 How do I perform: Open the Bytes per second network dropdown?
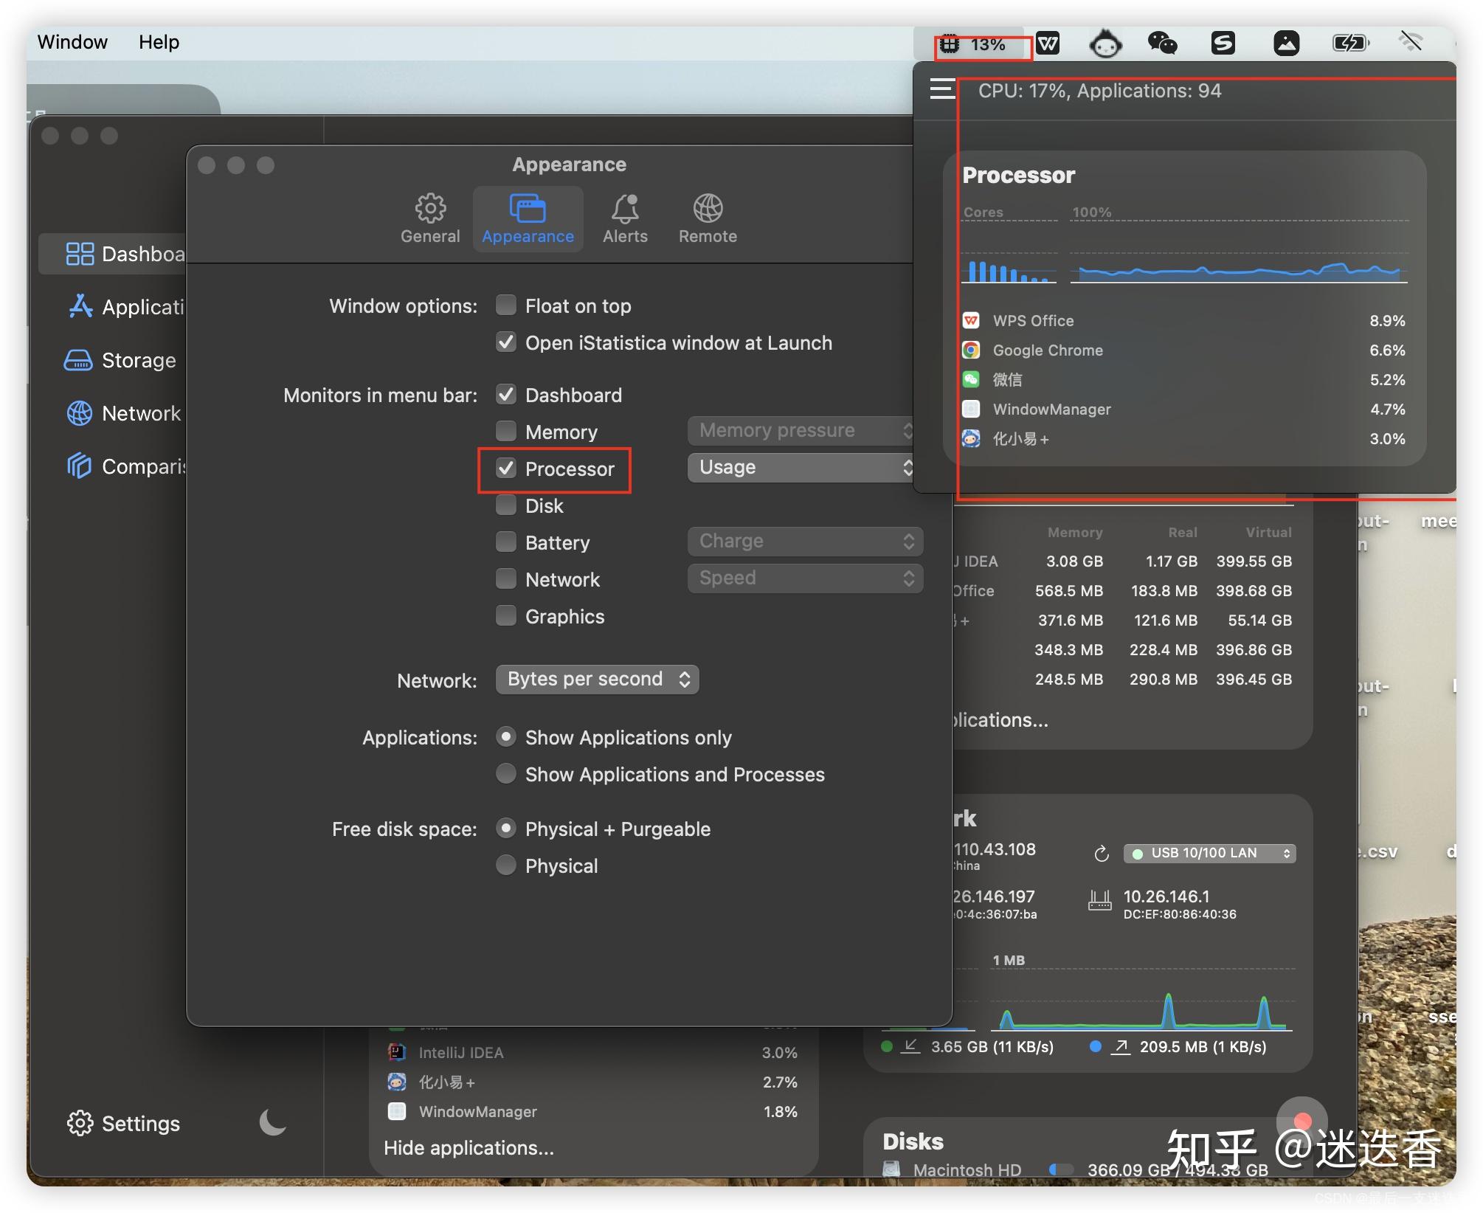pyautogui.click(x=597, y=679)
